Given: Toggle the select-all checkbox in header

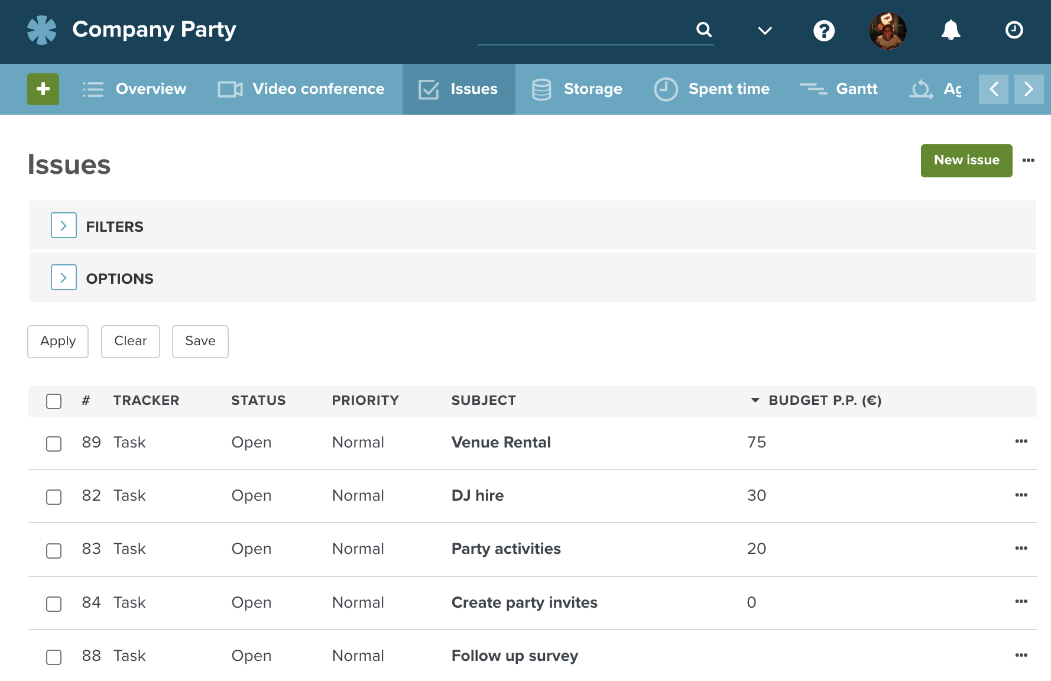Looking at the screenshot, I should (x=54, y=401).
